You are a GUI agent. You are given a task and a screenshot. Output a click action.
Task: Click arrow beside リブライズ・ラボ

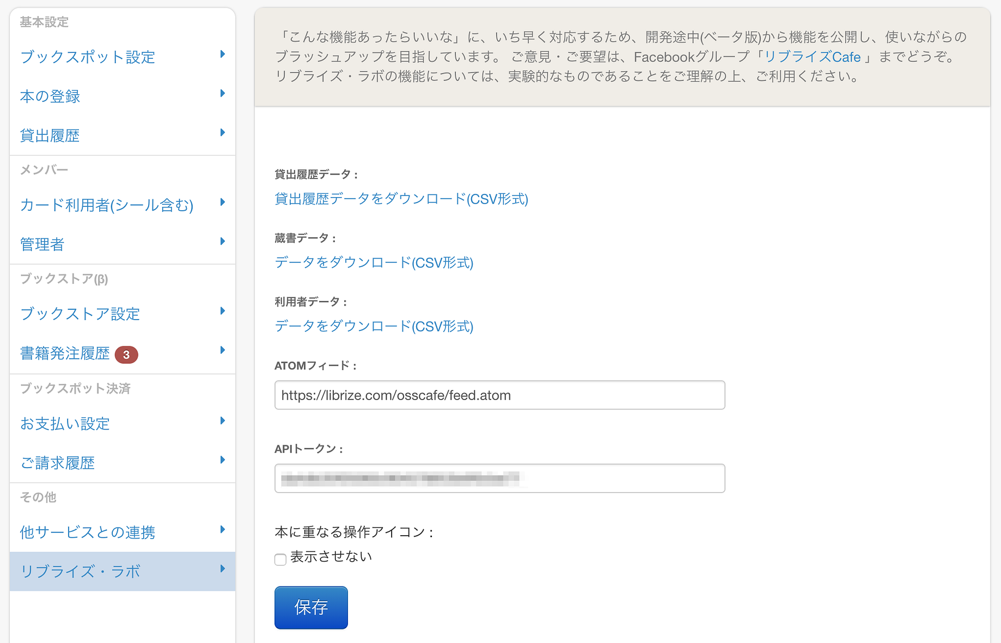(223, 568)
